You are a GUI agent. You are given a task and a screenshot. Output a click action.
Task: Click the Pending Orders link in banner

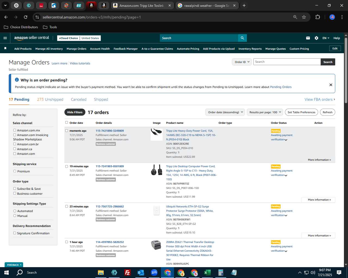coord(281,87)
